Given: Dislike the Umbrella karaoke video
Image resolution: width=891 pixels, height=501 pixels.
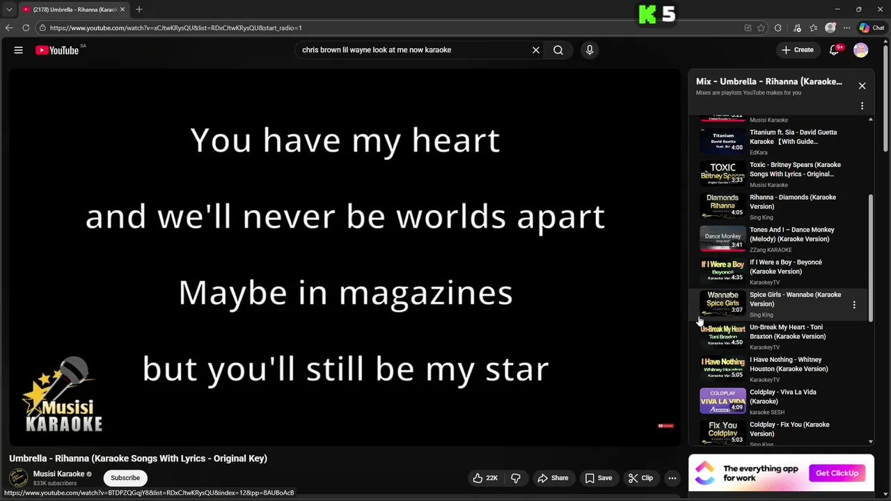Looking at the screenshot, I should coord(516,478).
